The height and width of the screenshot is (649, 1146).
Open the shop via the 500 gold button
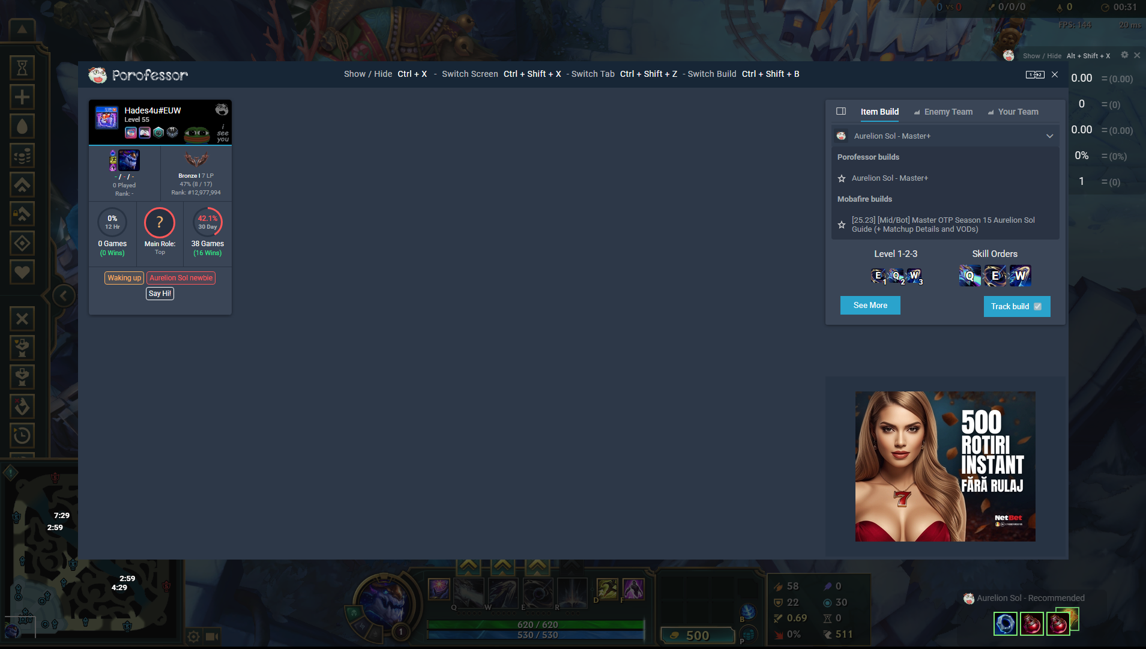point(698,635)
